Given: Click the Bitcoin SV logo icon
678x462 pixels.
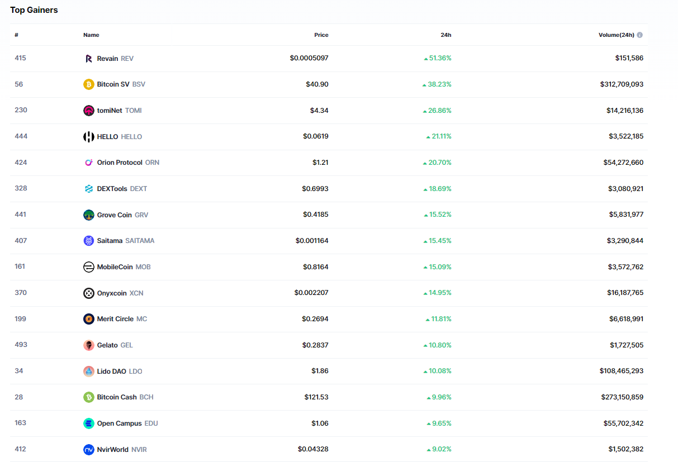Looking at the screenshot, I should click(x=88, y=84).
